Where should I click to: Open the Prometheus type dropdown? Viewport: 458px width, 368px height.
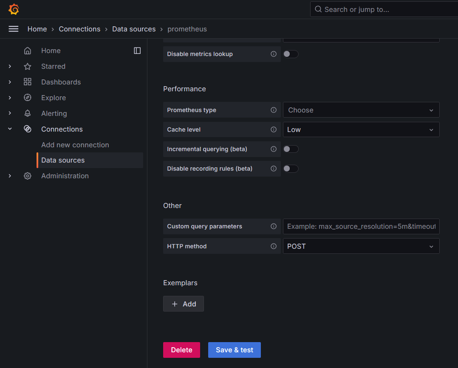[361, 110]
